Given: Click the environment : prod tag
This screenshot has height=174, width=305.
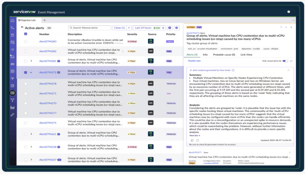Looking at the screenshot, I should tap(229, 49).
